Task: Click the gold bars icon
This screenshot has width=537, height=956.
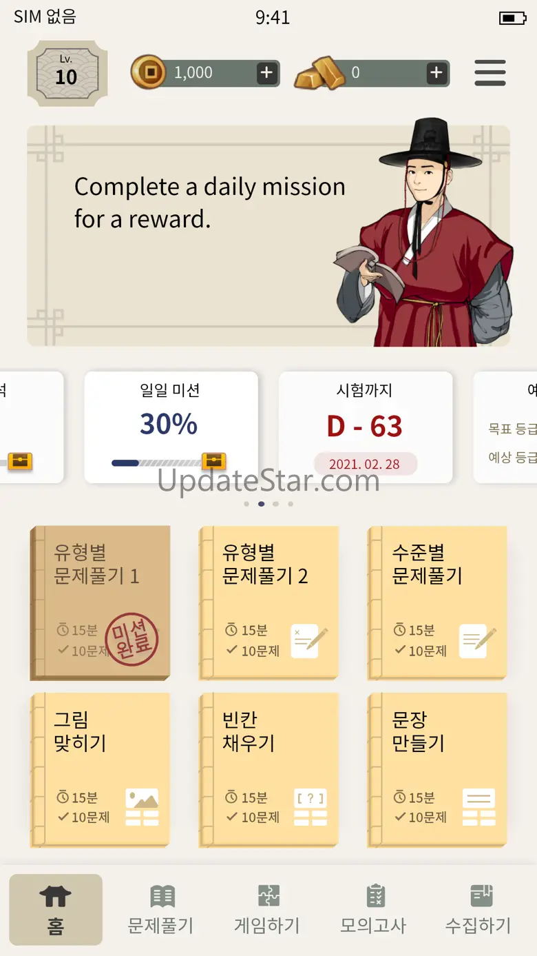Action: pyautogui.click(x=320, y=73)
